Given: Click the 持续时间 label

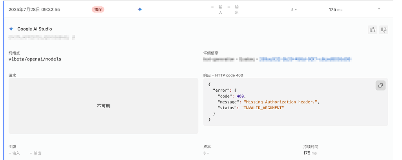Looking at the screenshot, I should (x=311, y=147).
